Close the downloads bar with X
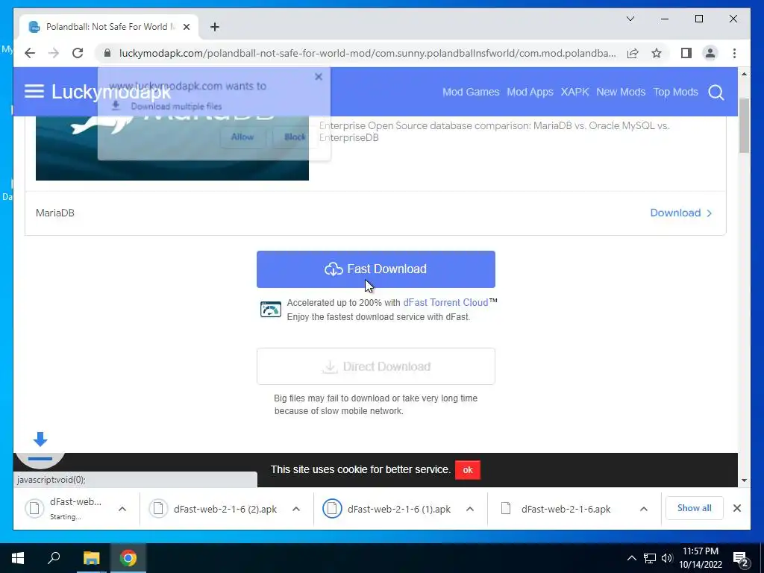 pos(736,508)
